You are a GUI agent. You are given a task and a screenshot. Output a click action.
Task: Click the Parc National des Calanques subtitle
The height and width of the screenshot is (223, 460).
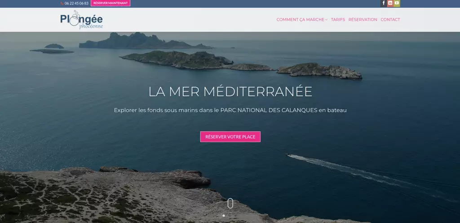pyautogui.click(x=230, y=110)
